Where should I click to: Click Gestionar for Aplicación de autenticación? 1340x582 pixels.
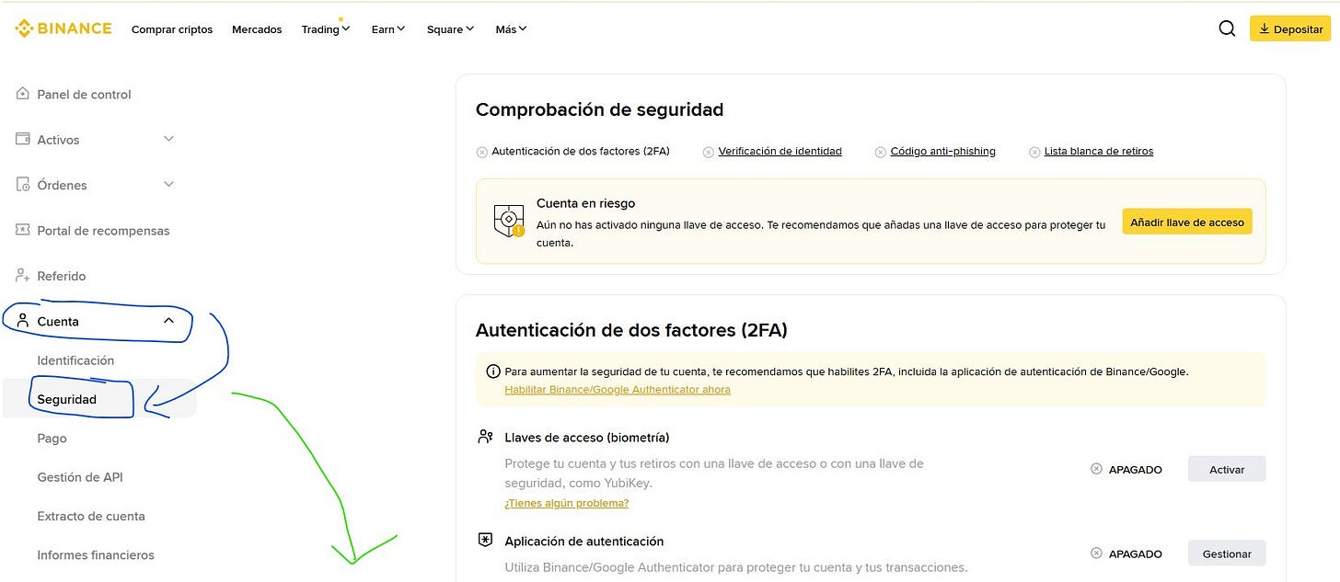click(x=1227, y=553)
